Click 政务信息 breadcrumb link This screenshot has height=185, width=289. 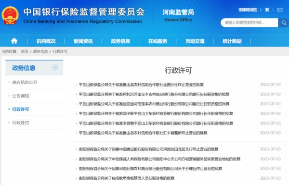40,51
